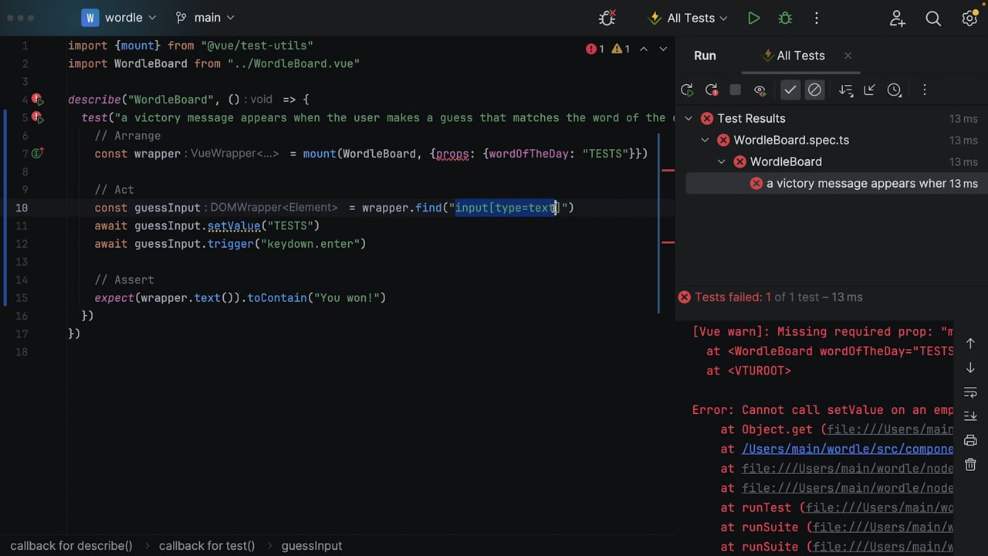Toggle Show Ignored tests icon
Image resolution: width=988 pixels, height=556 pixels.
pyautogui.click(x=814, y=90)
